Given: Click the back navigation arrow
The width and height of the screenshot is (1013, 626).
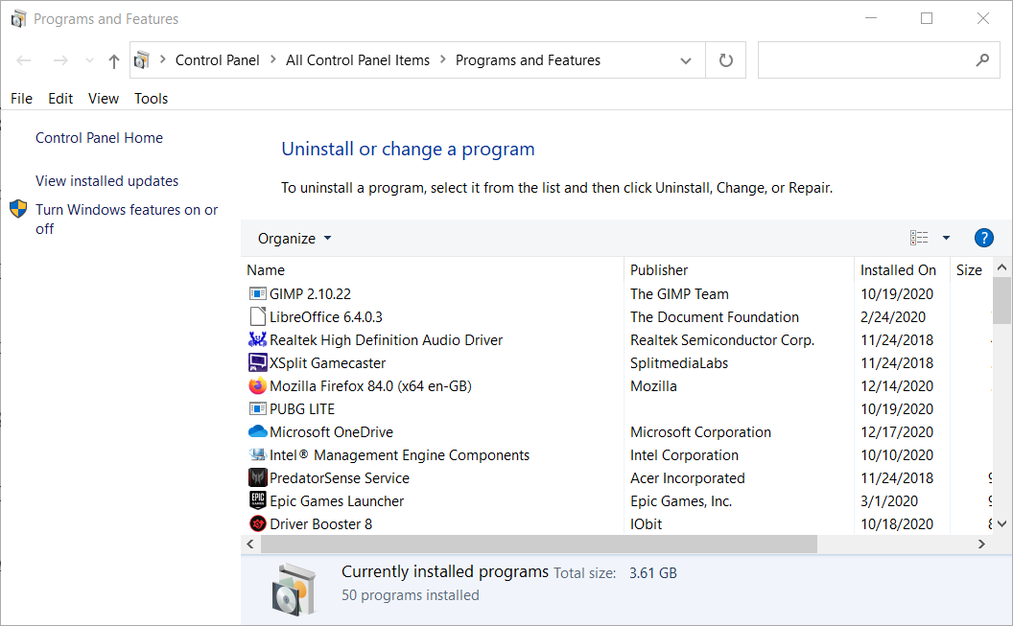Looking at the screenshot, I should 24,61.
